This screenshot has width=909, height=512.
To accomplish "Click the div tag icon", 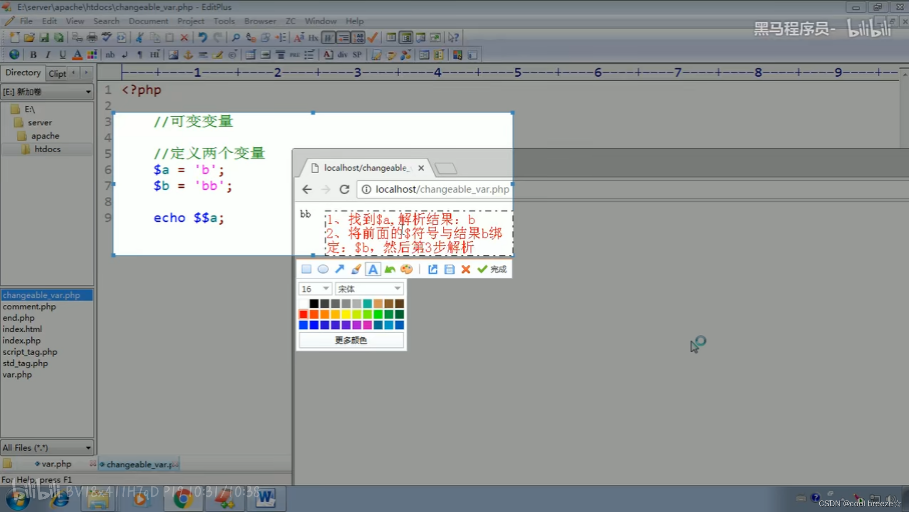I will click(342, 55).
